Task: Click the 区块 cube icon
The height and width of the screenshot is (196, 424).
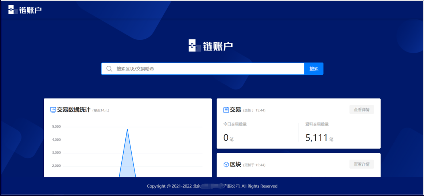Action: click(226, 165)
